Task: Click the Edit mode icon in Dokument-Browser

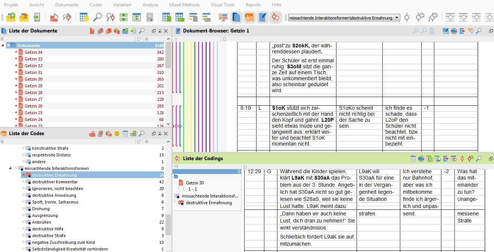Action: click(446, 31)
